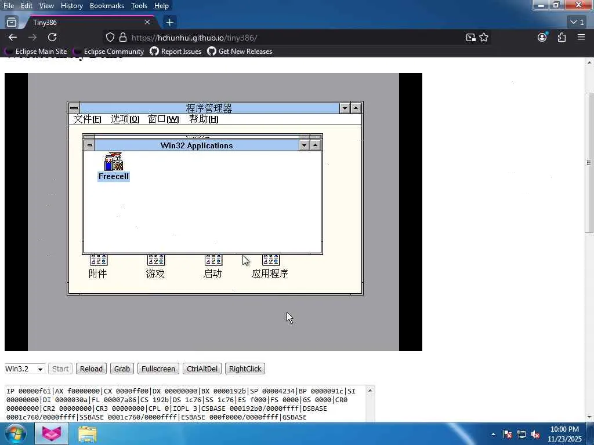Viewport: 594px width, 445px height.
Task: Click the padlock connection icon
Action: (x=123, y=37)
